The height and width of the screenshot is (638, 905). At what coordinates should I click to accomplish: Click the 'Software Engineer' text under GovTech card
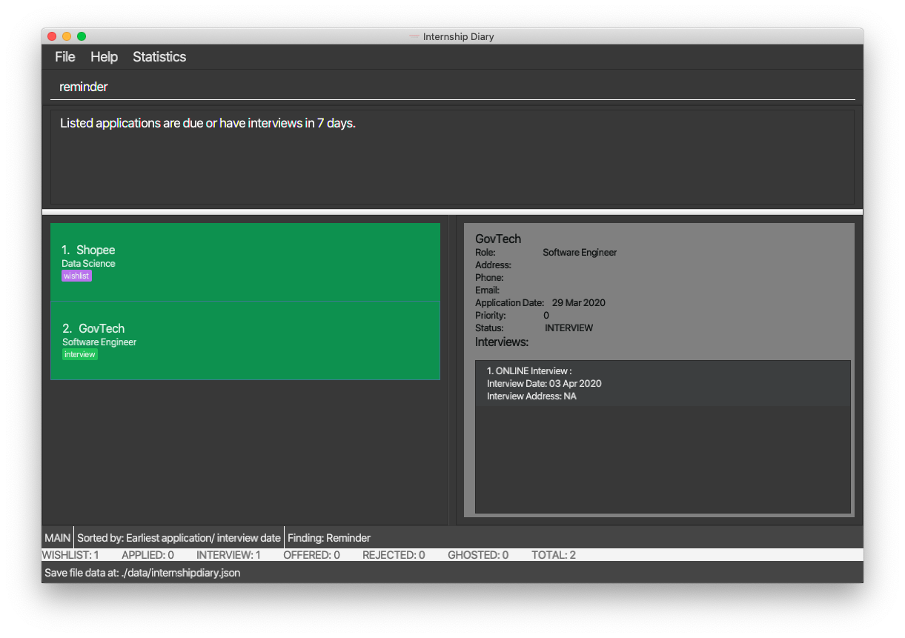pos(99,342)
